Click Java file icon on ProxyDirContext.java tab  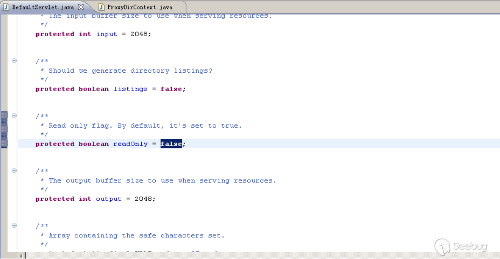point(102,7)
